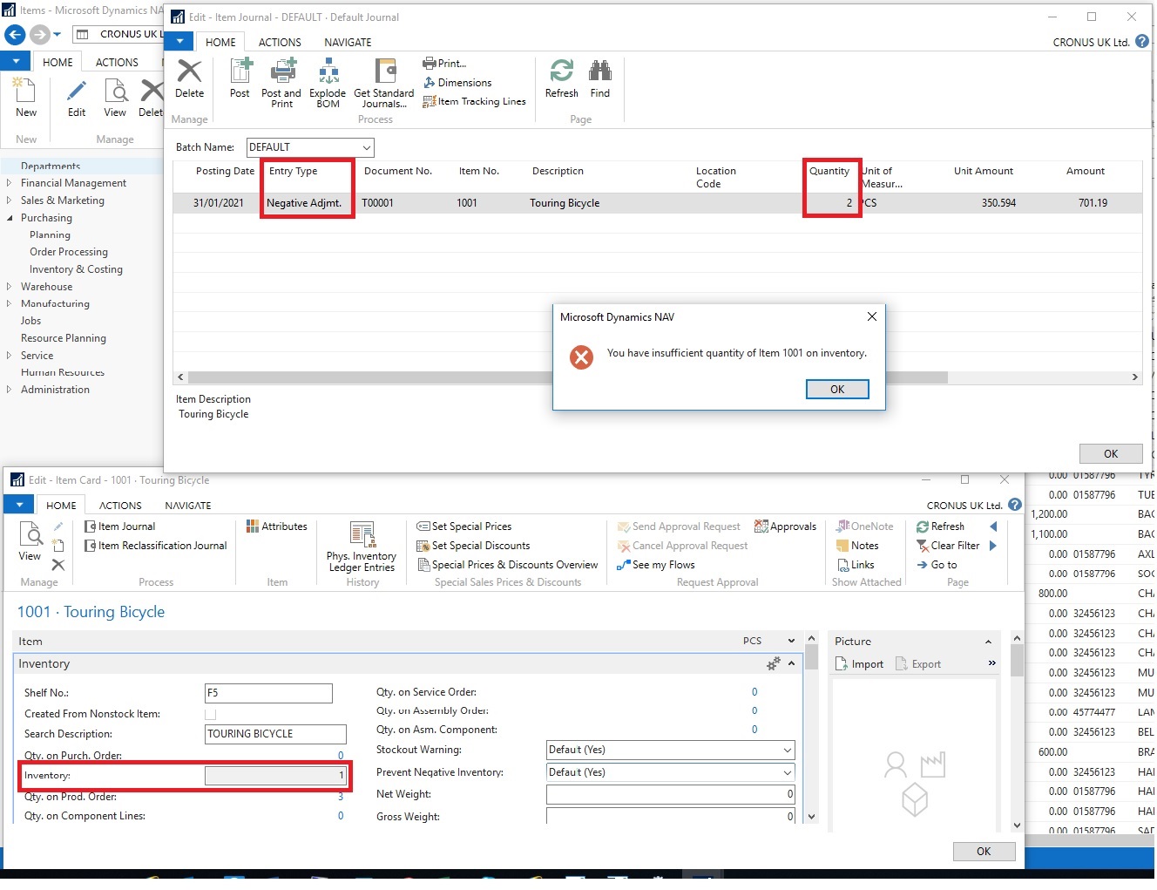This screenshot has width=1157, height=890.
Task: Open the Stockout Warning dropdown
Action: [788, 750]
